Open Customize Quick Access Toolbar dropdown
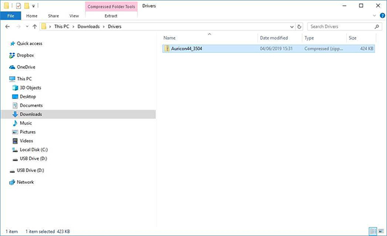This screenshot has height=236, width=387. click(33, 6)
